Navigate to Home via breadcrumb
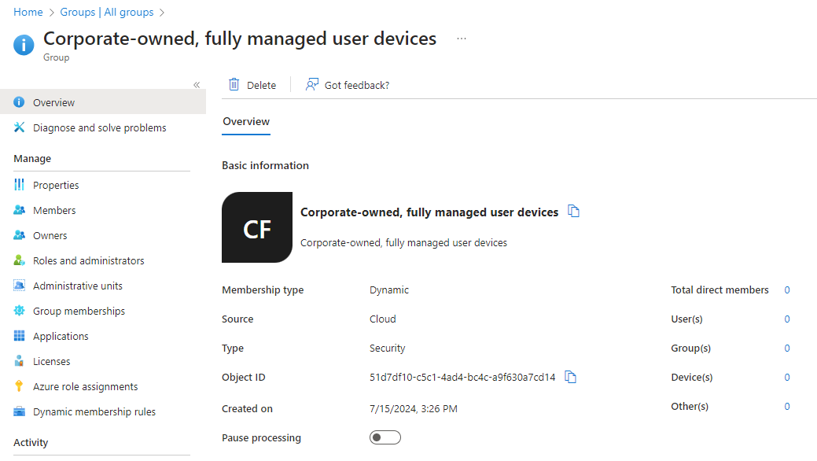 pos(28,12)
